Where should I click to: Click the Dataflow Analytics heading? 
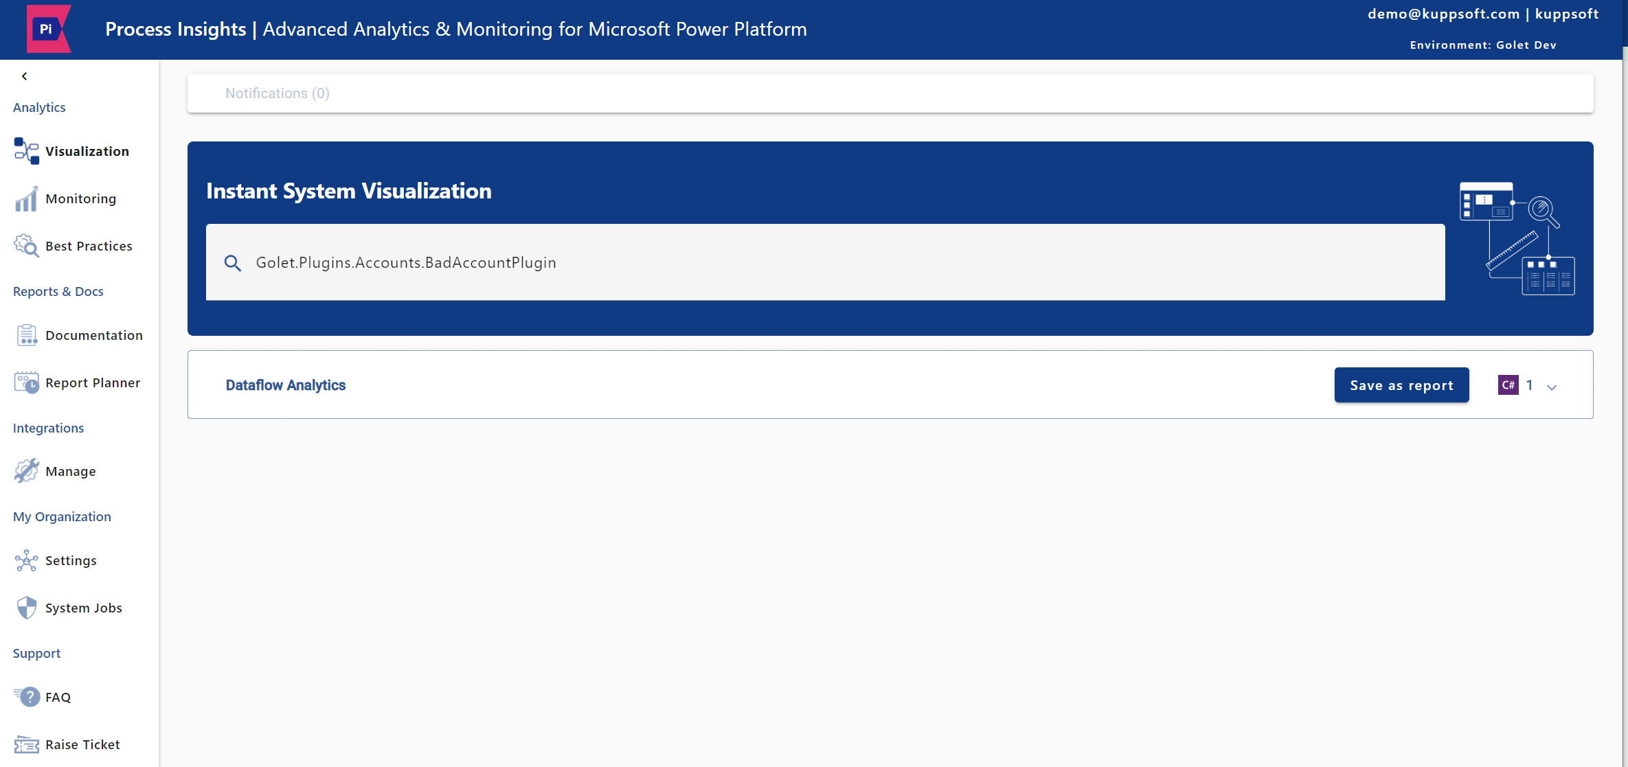286,385
